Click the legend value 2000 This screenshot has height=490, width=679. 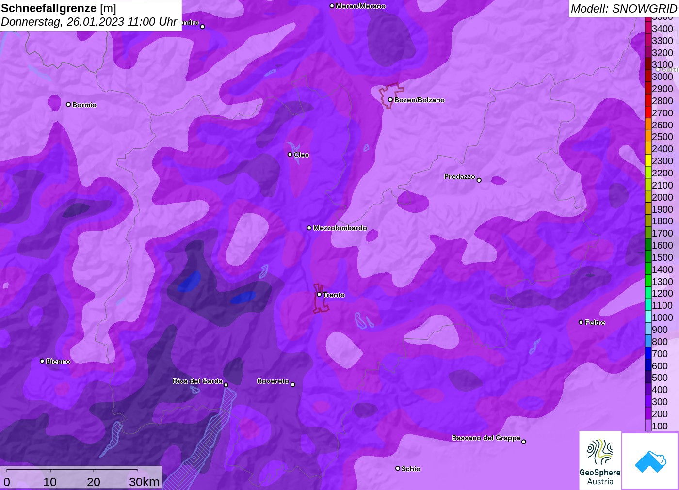662,197
